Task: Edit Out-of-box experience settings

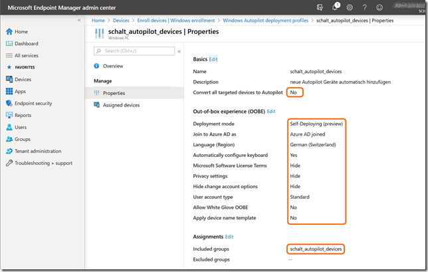Action: (270, 111)
